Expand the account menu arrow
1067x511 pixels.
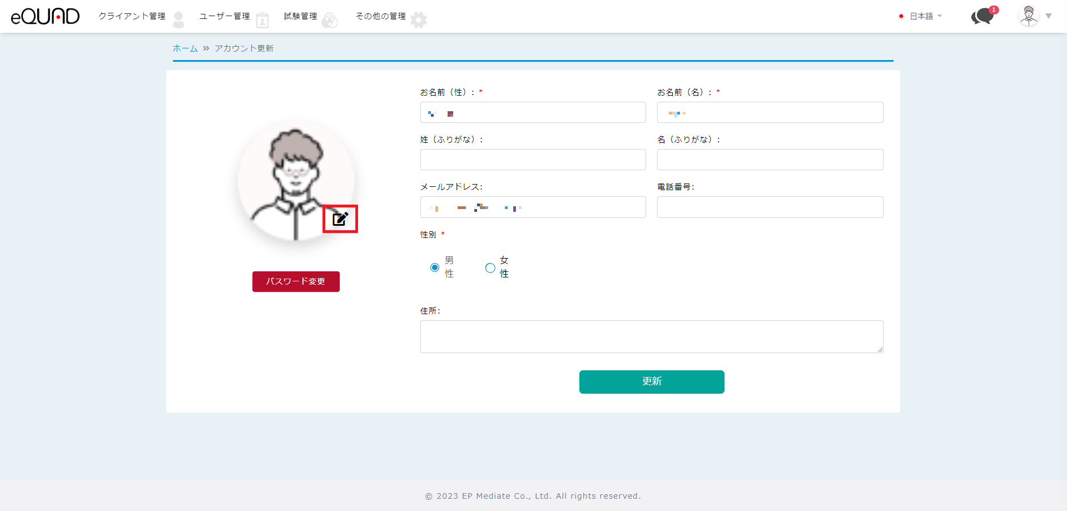point(1049,16)
